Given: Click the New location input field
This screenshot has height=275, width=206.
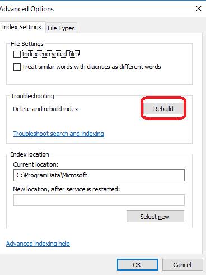Looking at the screenshot, I should click(x=99, y=200).
